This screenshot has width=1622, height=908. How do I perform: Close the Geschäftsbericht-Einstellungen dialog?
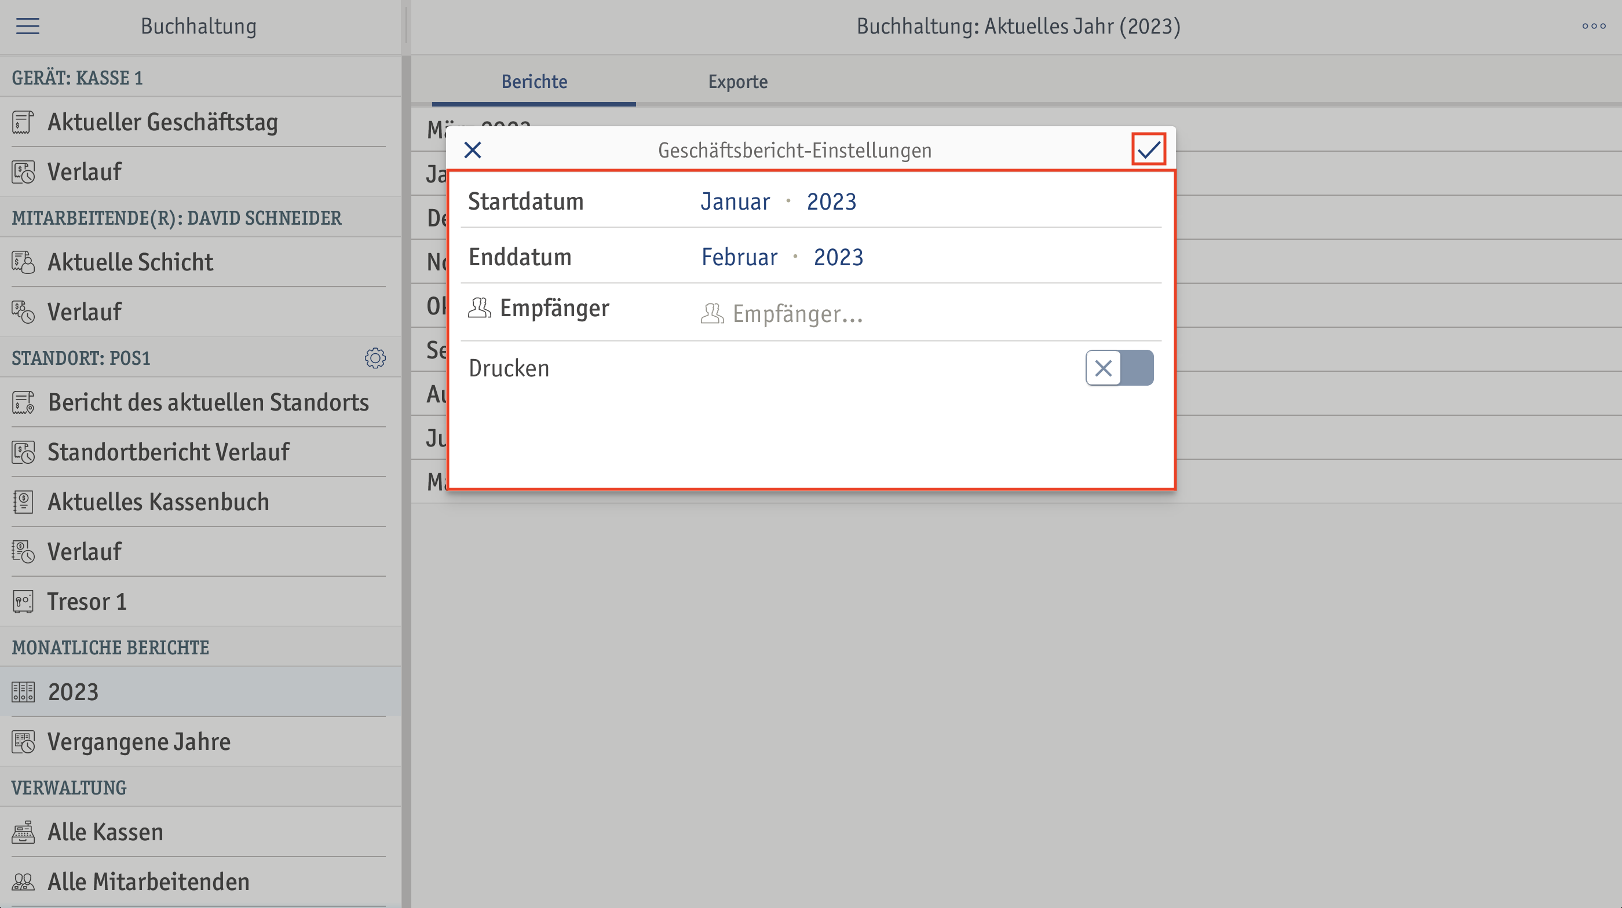(472, 150)
